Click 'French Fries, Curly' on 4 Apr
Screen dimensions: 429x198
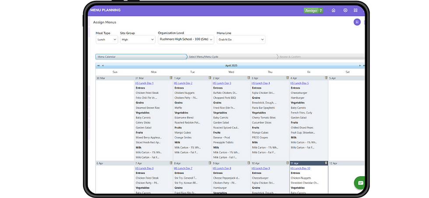click(302, 113)
